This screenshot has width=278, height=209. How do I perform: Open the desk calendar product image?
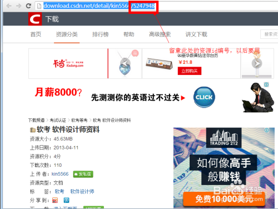(x=159, y=63)
